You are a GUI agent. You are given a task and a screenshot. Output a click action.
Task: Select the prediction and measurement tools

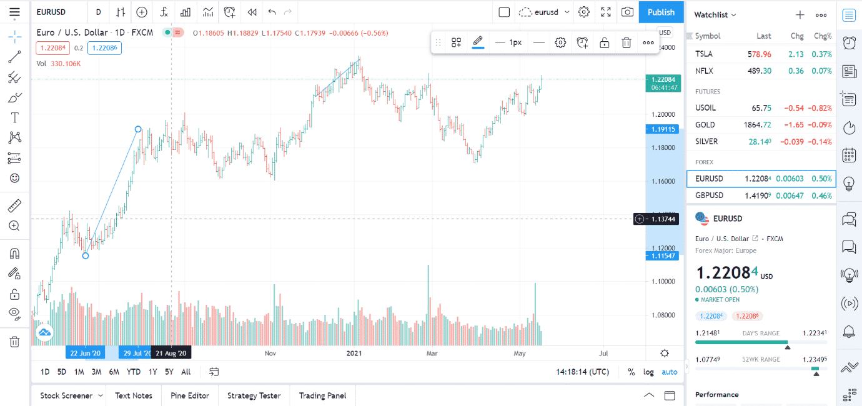15,157
